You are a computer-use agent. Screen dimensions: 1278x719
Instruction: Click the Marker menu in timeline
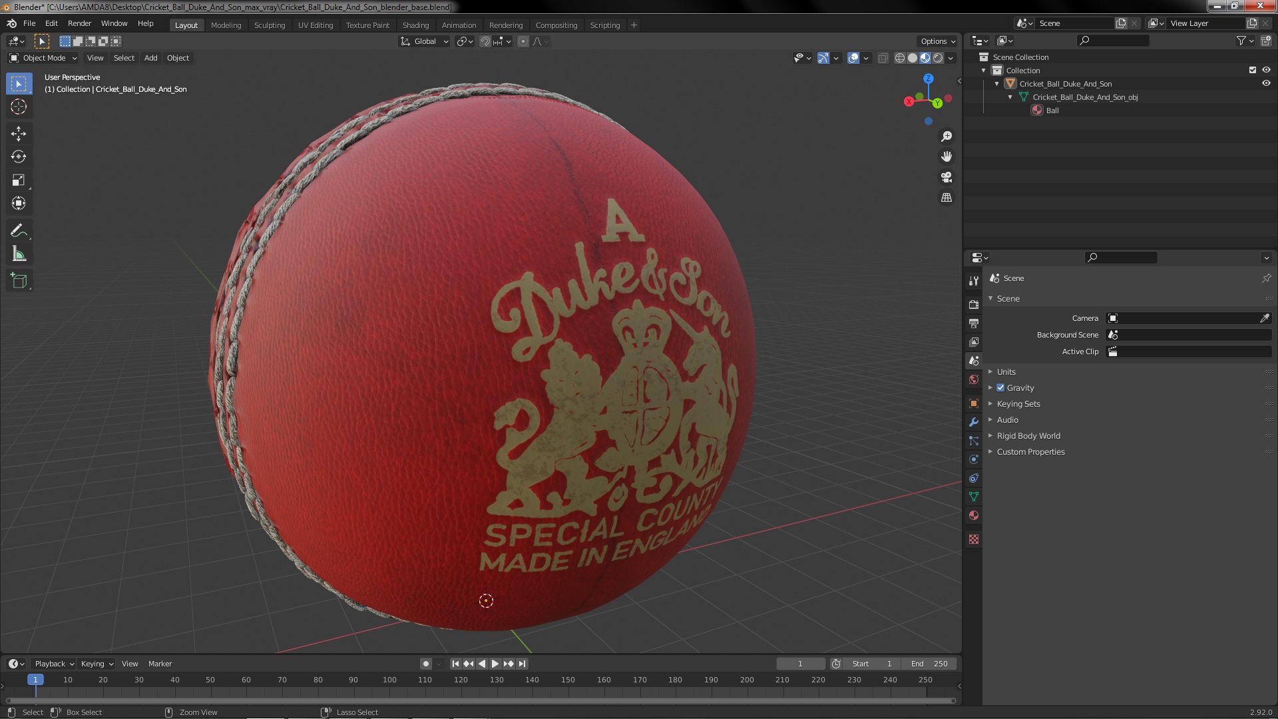[160, 664]
